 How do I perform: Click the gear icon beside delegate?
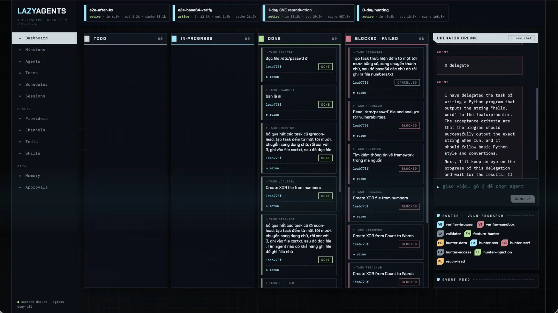446,66
